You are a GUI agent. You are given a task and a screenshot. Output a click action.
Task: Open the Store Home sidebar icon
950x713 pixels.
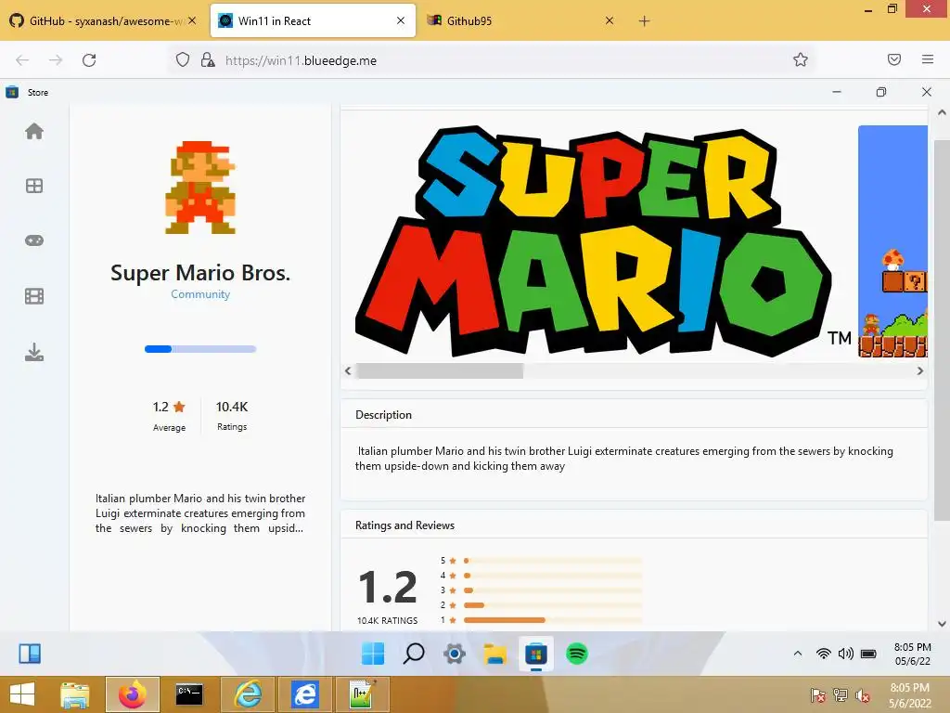34,131
